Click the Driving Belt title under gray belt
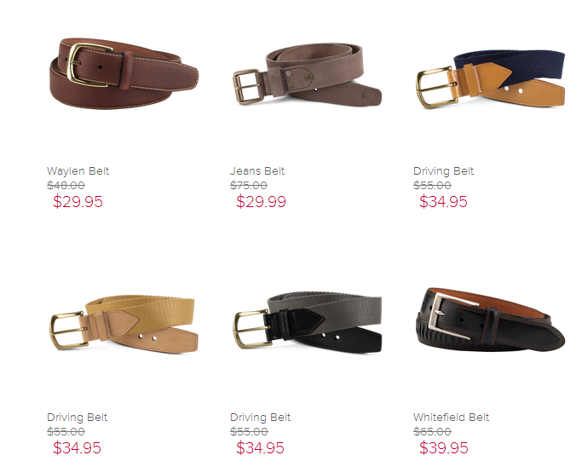The width and height of the screenshot is (582, 467). click(260, 418)
